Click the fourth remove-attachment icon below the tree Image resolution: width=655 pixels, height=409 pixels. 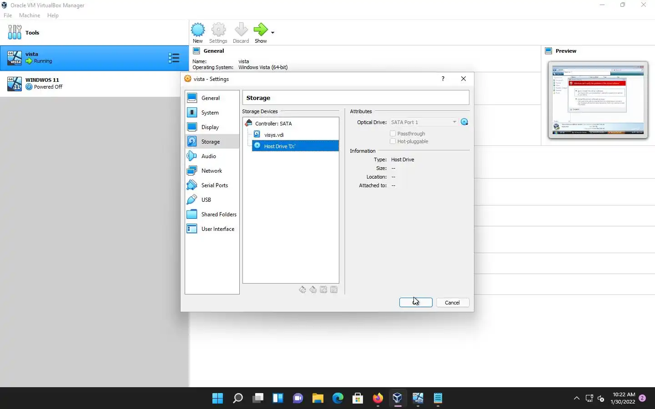click(x=334, y=289)
